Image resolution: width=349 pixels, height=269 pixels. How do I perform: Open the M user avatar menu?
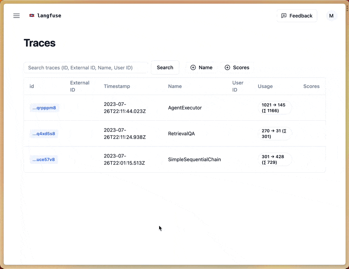pyautogui.click(x=331, y=16)
